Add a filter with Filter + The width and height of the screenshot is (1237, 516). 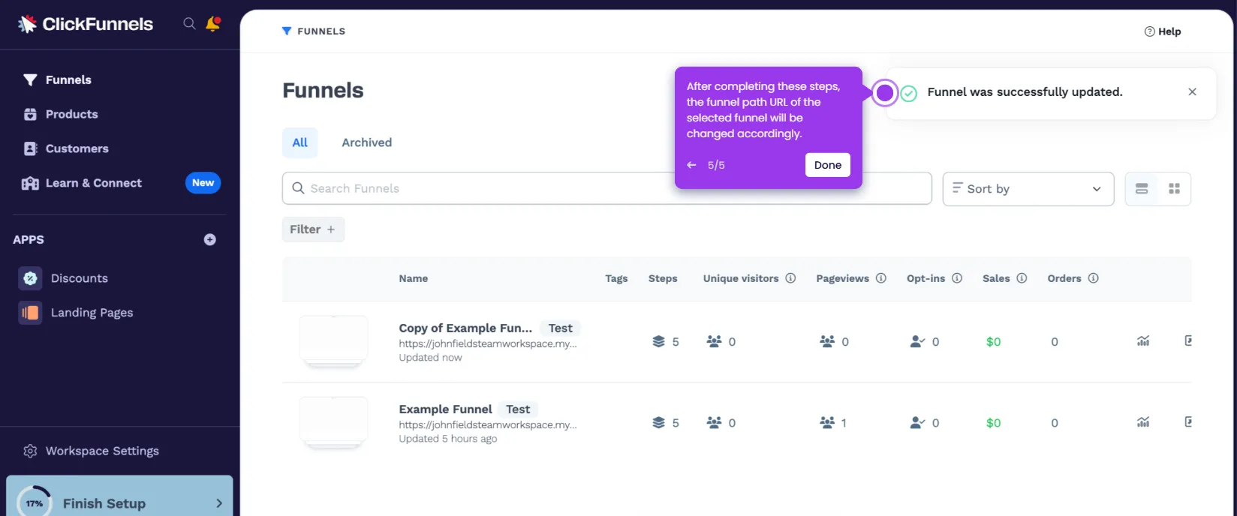click(x=313, y=229)
